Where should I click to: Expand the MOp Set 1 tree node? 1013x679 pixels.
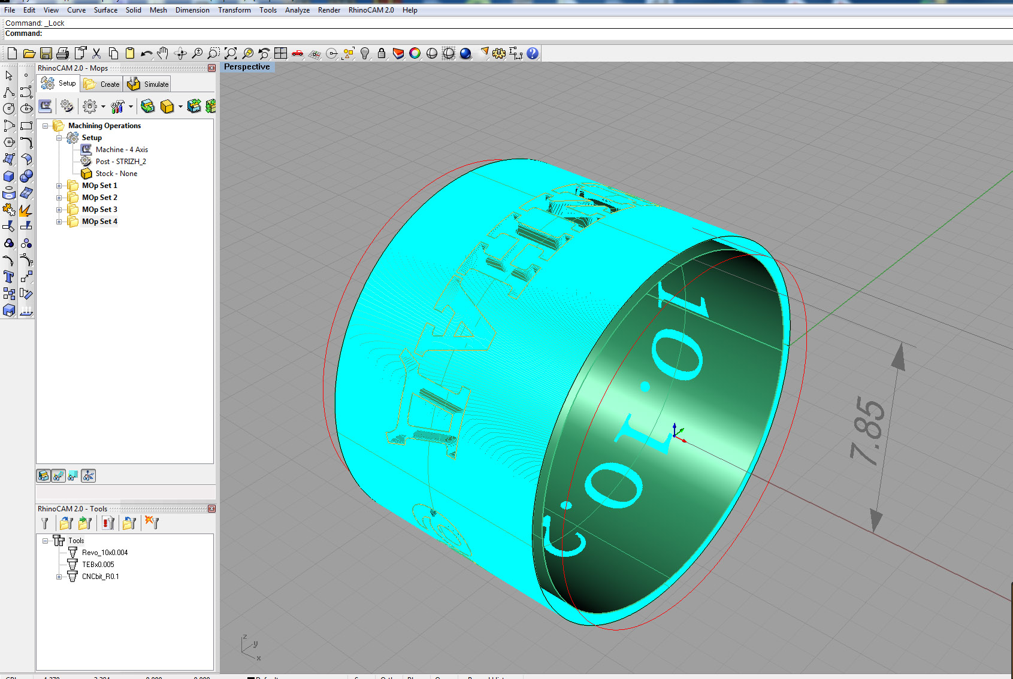[59, 186]
